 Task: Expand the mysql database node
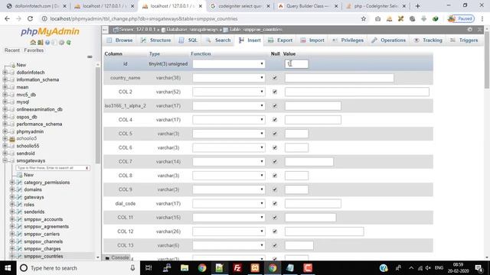[5, 102]
